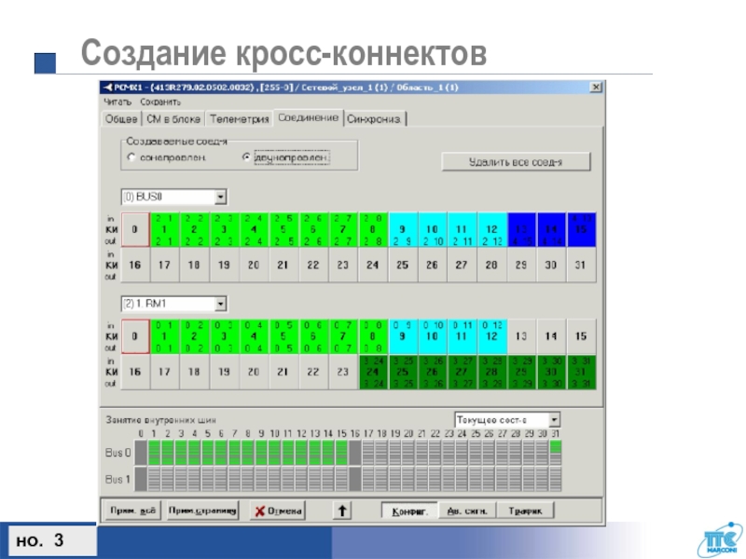
Task: Select blue channel 15 cell in BUS0 grid
Action: [x=581, y=229]
